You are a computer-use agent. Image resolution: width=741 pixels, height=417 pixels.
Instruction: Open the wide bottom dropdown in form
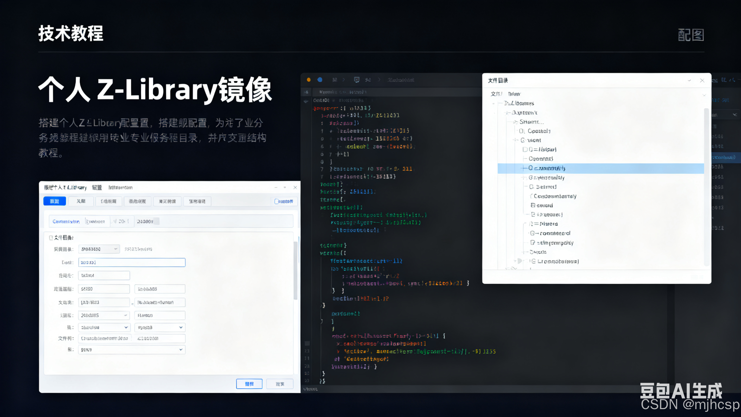[132, 350]
